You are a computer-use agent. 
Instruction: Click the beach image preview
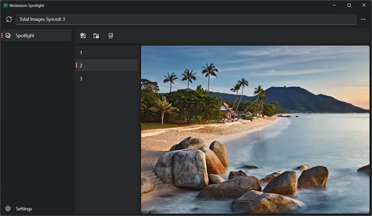coord(255,129)
